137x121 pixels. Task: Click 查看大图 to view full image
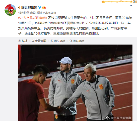39,41
